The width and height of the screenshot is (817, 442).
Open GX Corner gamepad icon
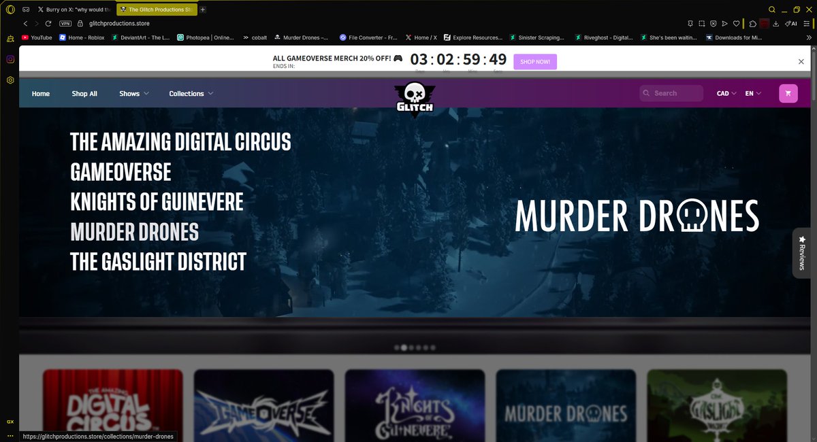26,10
